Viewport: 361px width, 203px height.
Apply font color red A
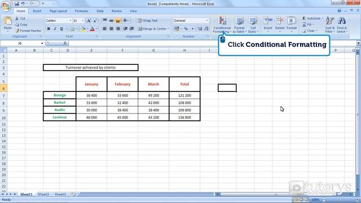click(93, 29)
